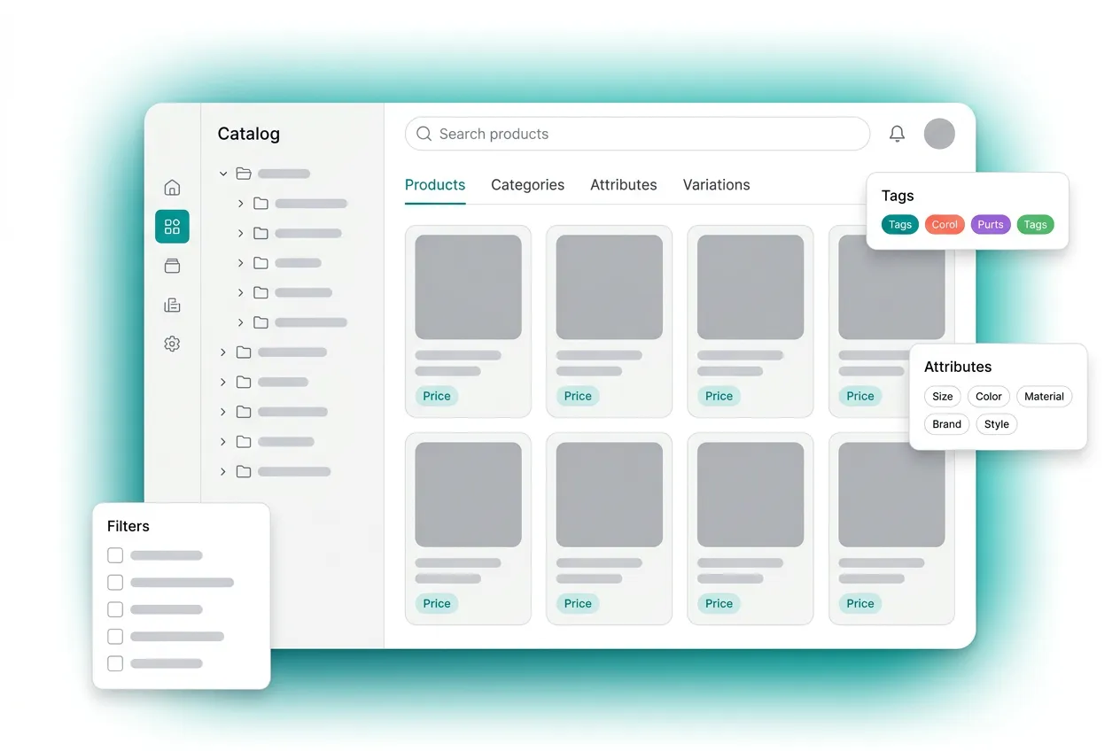Expand the fifth top-level folder chevron
The image size is (1120, 751).
[223, 441]
